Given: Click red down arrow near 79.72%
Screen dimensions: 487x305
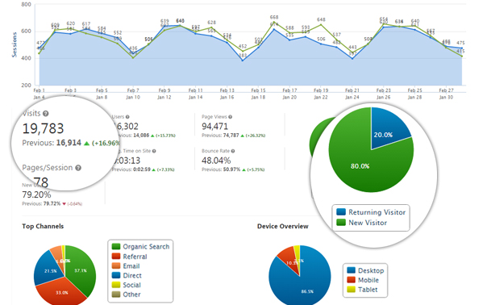Looking at the screenshot, I should (65, 204).
